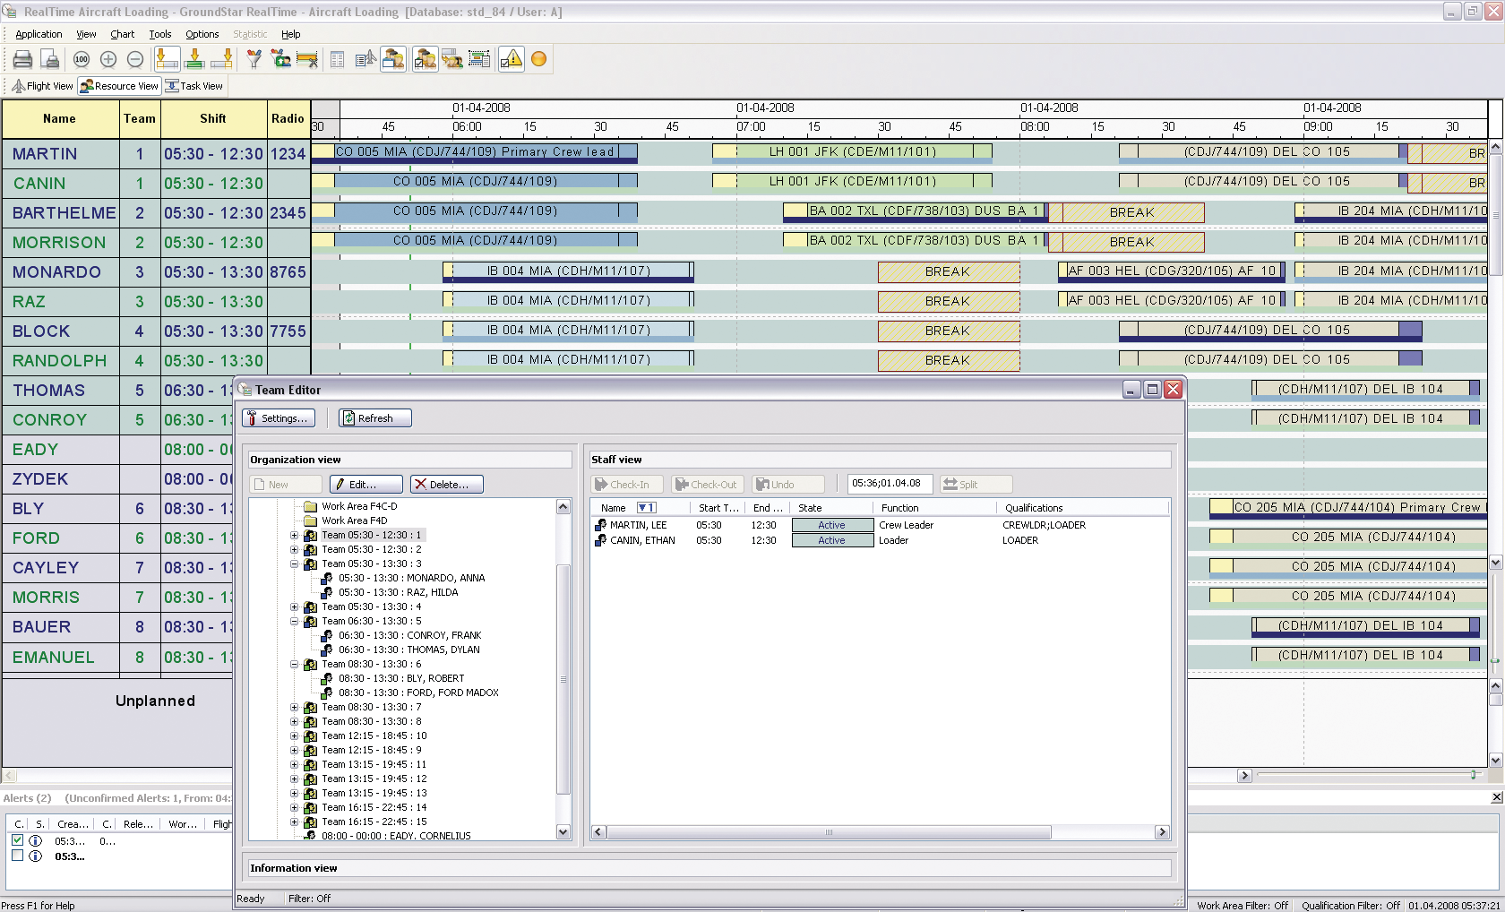Collapse Team 06:30 - 13:30 : 5 node
1505x912 pixels.
coord(294,621)
